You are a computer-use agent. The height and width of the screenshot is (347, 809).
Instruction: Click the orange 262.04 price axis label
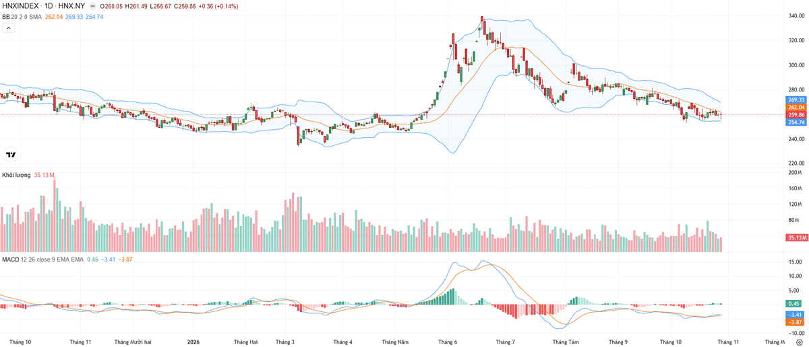796,107
